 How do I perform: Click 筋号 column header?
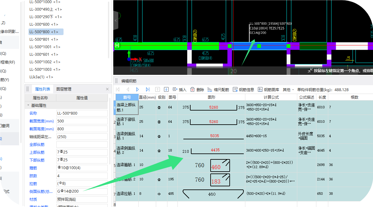pyautogui.click(x=127, y=97)
